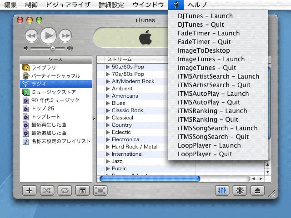
Task: Expand the Public stream category
Action: pyautogui.click(x=108, y=168)
